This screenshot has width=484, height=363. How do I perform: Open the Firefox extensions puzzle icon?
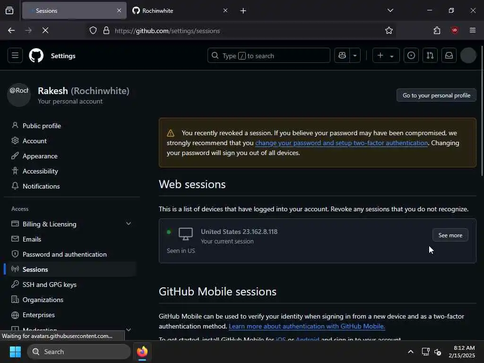click(437, 30)
